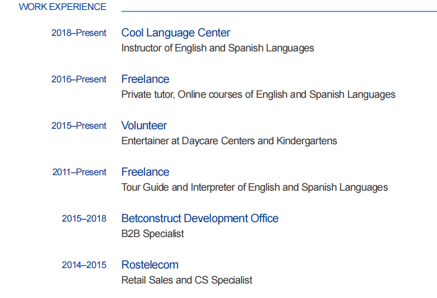Viewport: 437px width, 298px height.
Task: Click the Freelance heading above Private tutor
Action: 145,79
